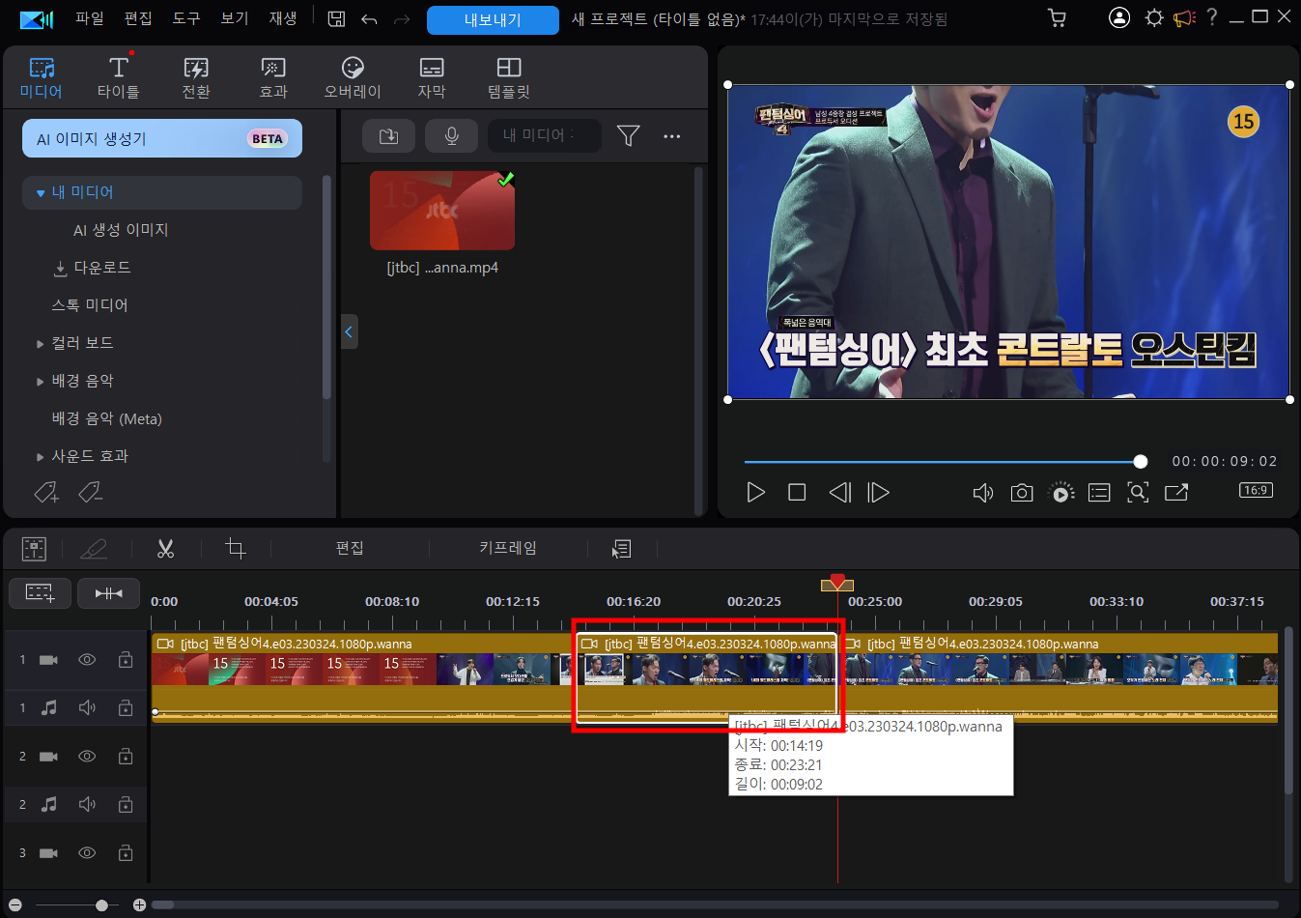Open the 파일 menu
This screenshot has height=918, width=1301.
point(89,18)
